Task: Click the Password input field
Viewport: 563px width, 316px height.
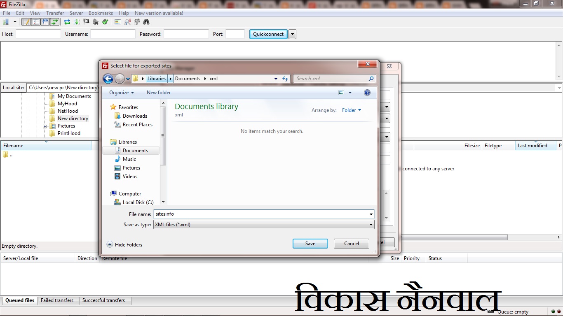Action: 186,34
